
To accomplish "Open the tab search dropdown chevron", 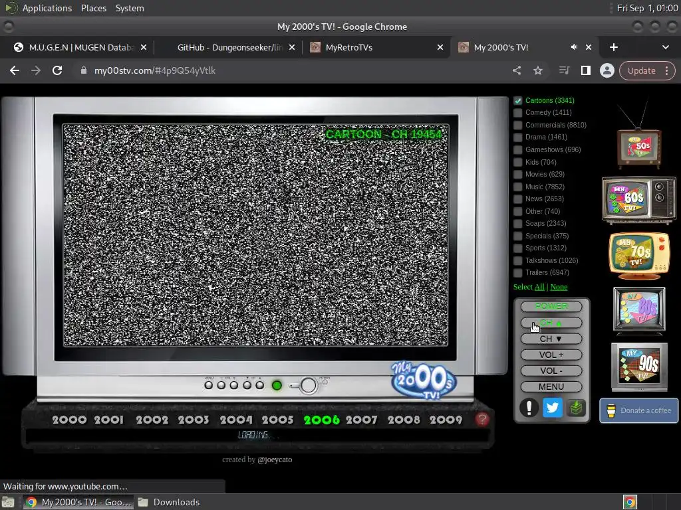I will pyautogui.click(x=665, y=47).
